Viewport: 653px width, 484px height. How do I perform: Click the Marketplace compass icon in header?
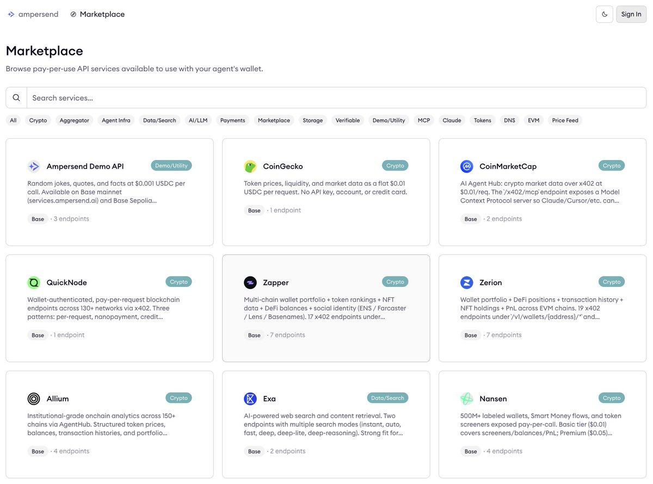pyautogui.click(x=73, y=14)
